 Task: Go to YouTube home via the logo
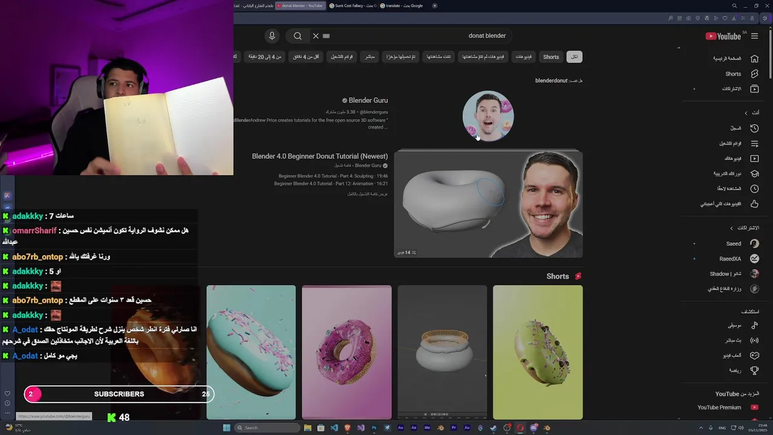723,36
